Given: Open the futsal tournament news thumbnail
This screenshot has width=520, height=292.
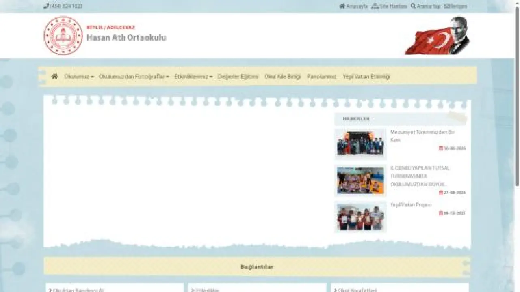Looking at the screenshot, I should [x=360, y=180].
